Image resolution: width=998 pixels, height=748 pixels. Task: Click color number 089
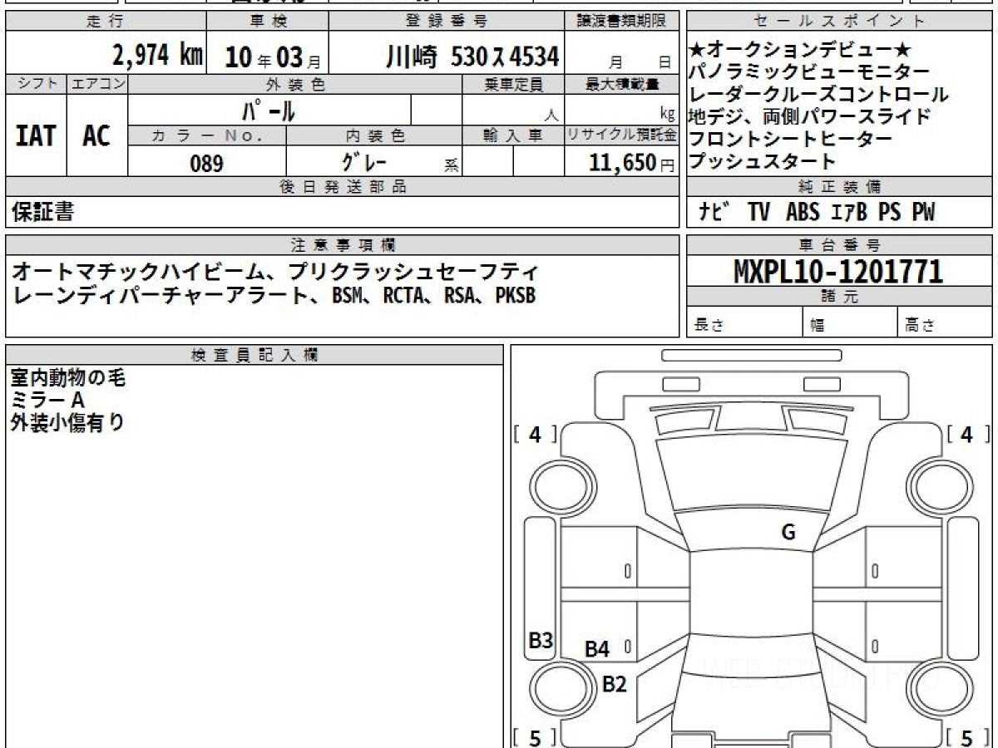click(206, 164)
